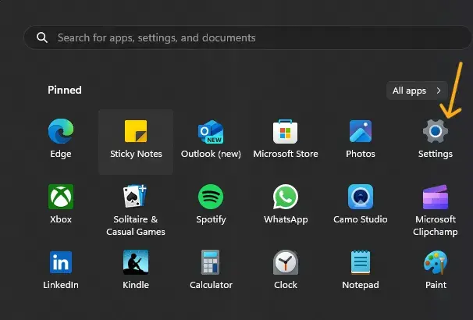Launch the Notepad icon
473x320 pixels.
(361, 262)
